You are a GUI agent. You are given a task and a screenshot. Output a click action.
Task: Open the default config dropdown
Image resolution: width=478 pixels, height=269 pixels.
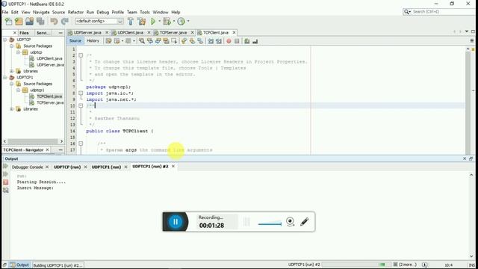[x=99, y=21]
